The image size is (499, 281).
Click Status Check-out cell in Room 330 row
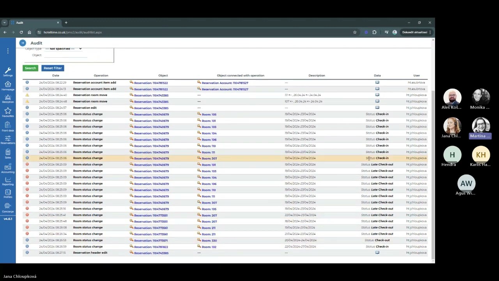tap(377, 240)
